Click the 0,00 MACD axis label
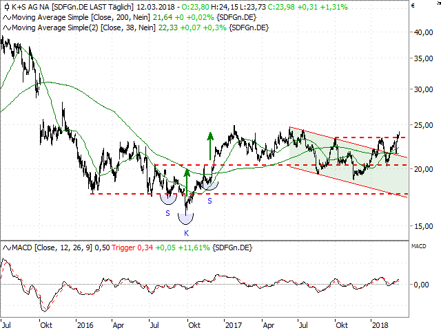441x330 pixels. (421, 285)
